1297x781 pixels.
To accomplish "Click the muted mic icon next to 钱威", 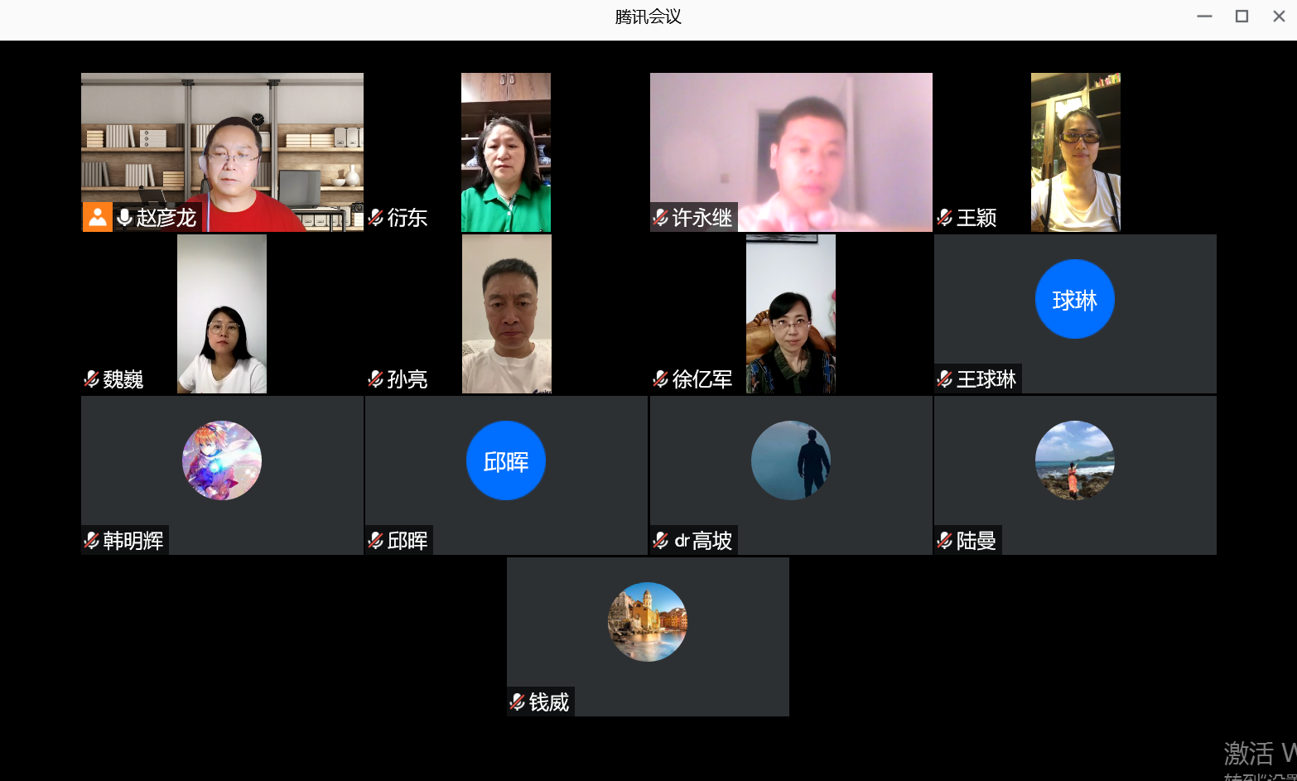I will point(518,702).
